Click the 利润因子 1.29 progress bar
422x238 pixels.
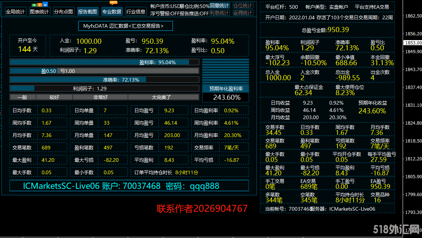104,88
